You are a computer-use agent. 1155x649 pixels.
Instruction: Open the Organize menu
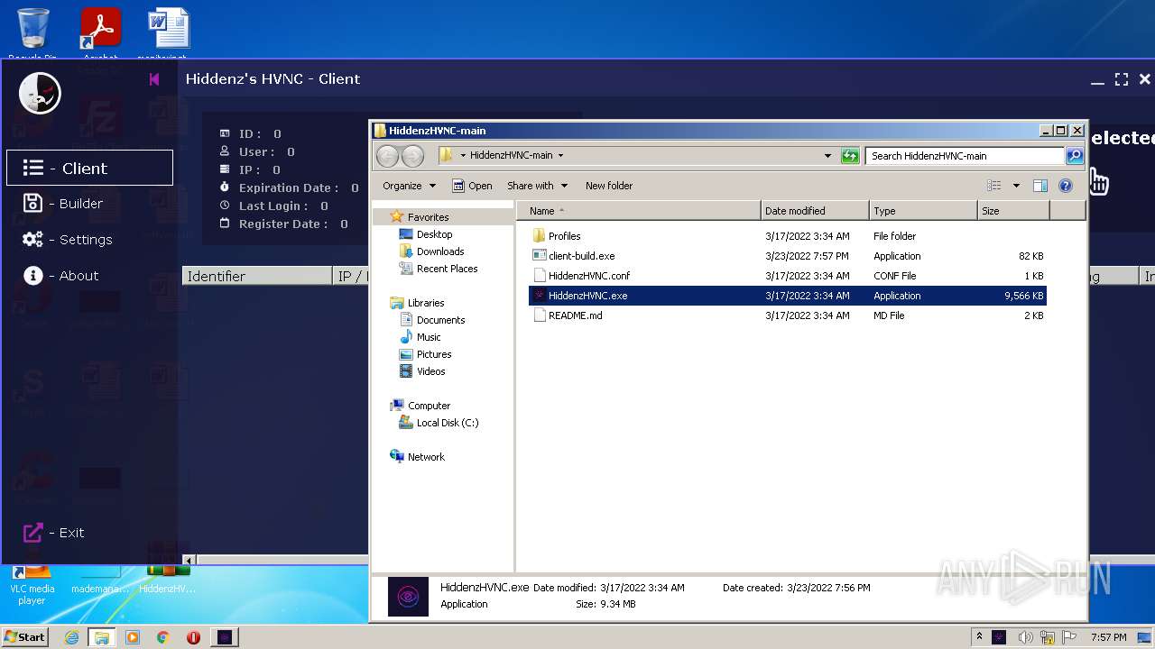tap(409, 186)
